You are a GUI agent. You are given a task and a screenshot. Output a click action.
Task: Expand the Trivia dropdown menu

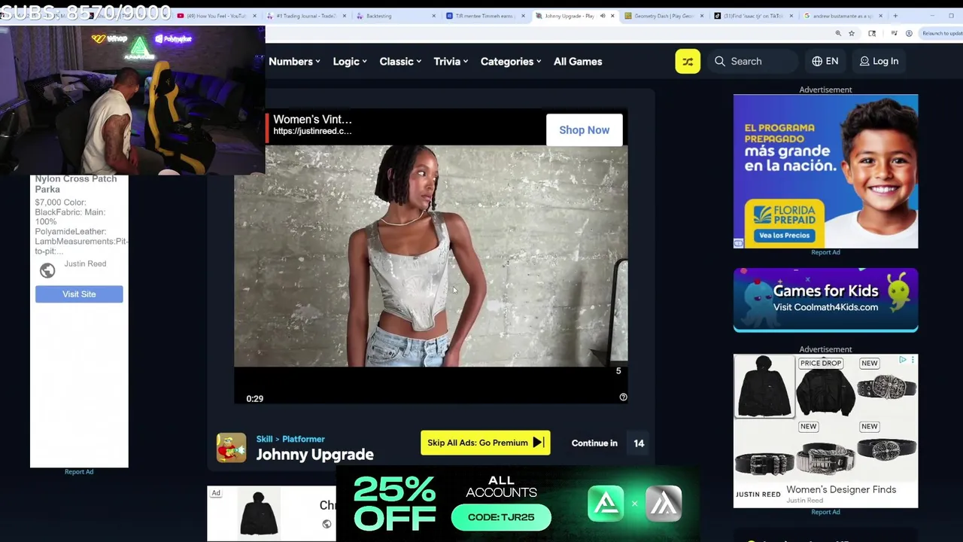451,61
